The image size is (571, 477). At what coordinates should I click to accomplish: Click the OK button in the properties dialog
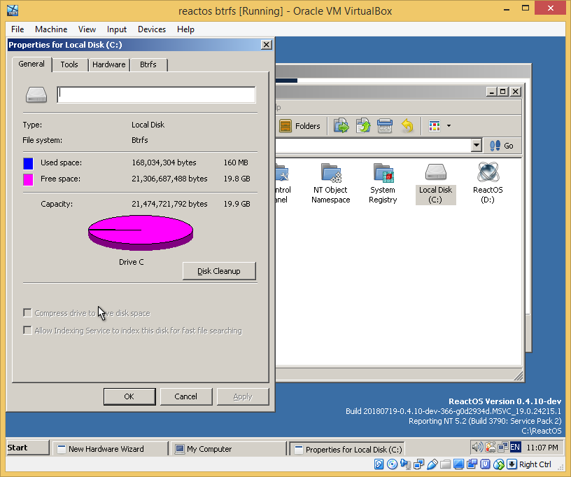(129, 396)
